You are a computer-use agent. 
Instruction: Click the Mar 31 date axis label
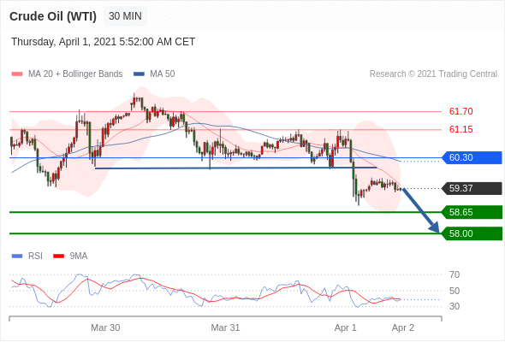[225, 327]
